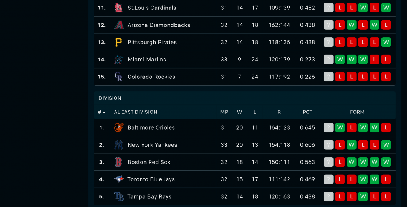Click the Toronto Blue Jays logo

(x=119, y=179)
